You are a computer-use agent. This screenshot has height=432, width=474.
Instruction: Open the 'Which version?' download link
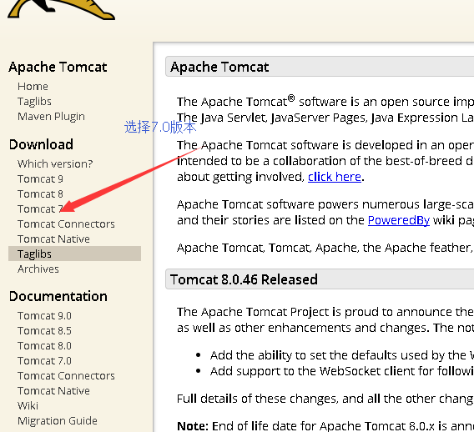55,164
